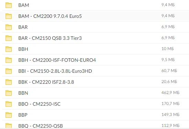Open the BBI - CM2150-2.8L-3.8L-Euro3HD name

click(x=55, y=71)
